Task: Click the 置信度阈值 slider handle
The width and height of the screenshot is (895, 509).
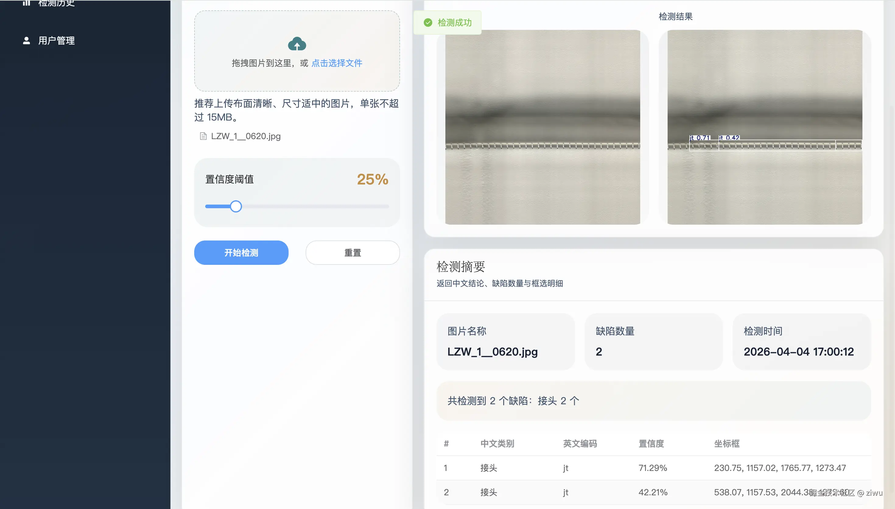Action: coord(236,206)
